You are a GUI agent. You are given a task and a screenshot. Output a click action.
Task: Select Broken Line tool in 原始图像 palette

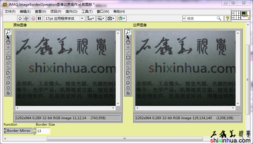click(x=8, y=68)
